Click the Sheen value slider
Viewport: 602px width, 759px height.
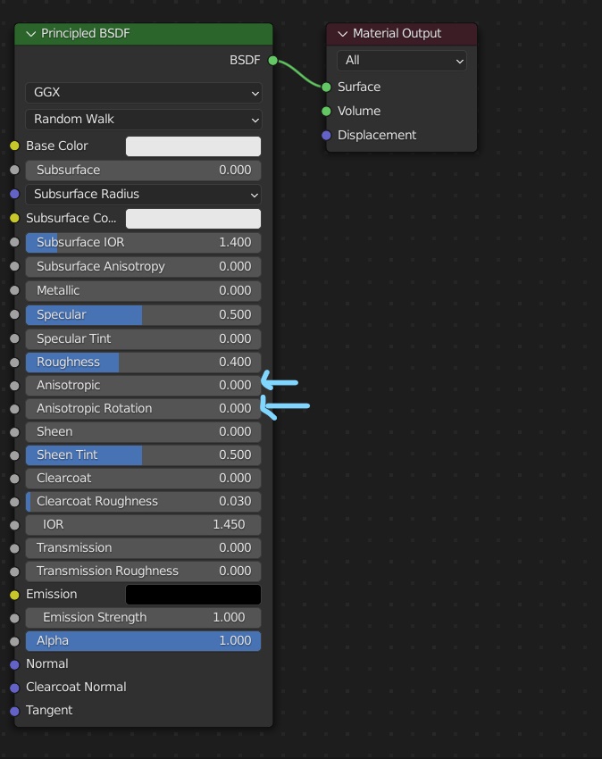144,432
